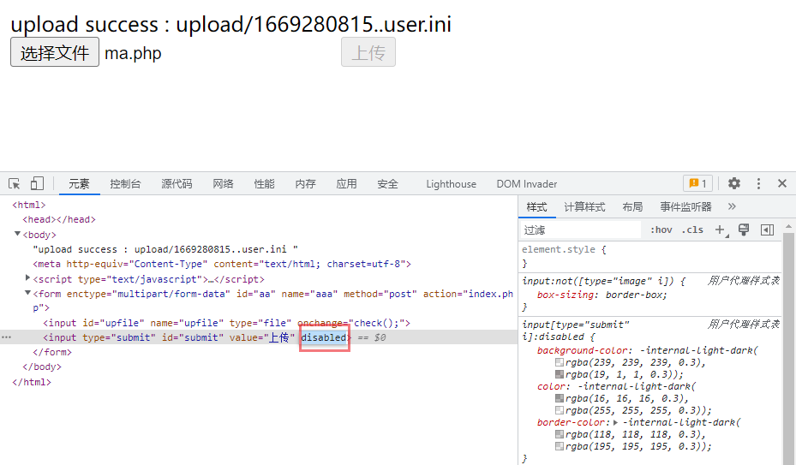Open the 安全 tab
Screen dimensions: 796x465
(x=387, y=184)
